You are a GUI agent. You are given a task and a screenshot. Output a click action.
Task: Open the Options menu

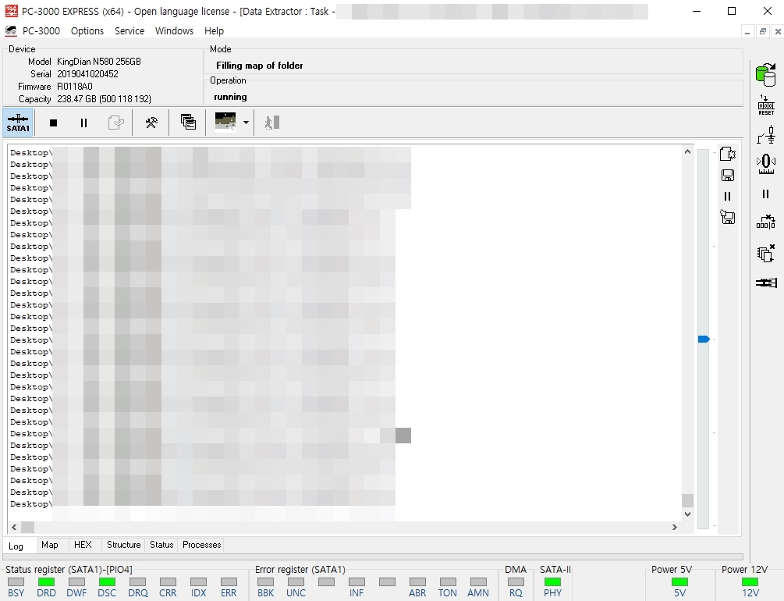[x=87, y=31]
